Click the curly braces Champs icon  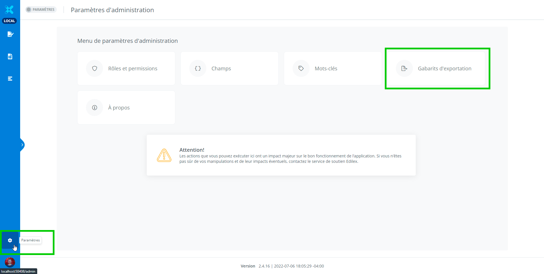click(x=198, y=68)
